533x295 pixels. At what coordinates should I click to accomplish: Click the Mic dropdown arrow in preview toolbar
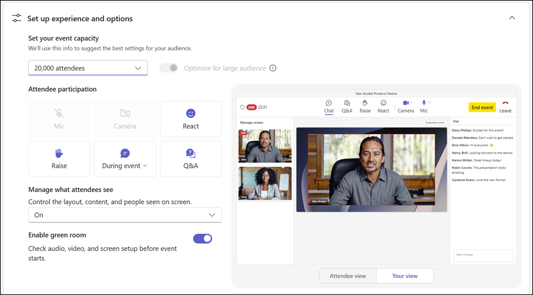(x=429, y=103)
